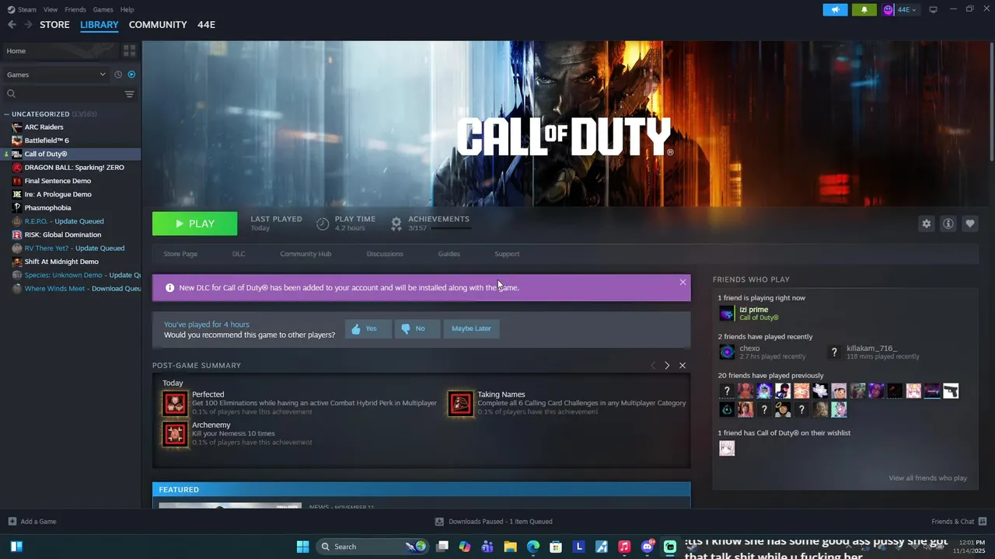Click the achievements progress bar
The image size is (995, 559).
[451, 228]
